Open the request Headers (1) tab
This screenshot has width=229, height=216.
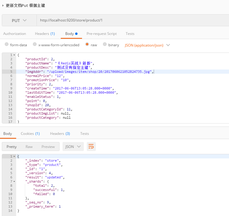pyautogui.click(x=45, y=34)
